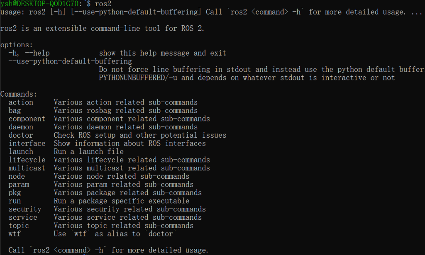This screenshot has width=425, height=255.
Task: Click the 'service' command name
Action: point(23,217)
